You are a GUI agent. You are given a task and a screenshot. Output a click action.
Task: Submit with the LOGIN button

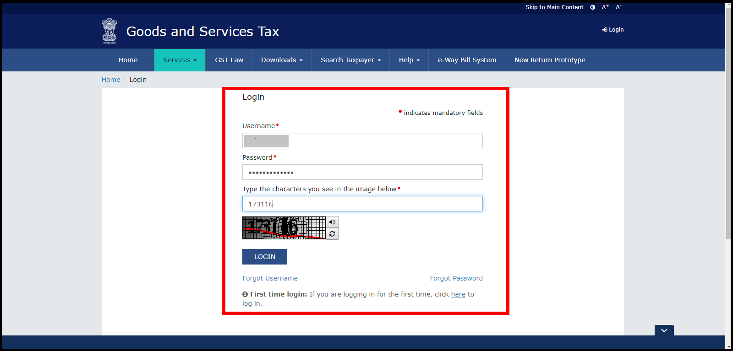(265, 257)
